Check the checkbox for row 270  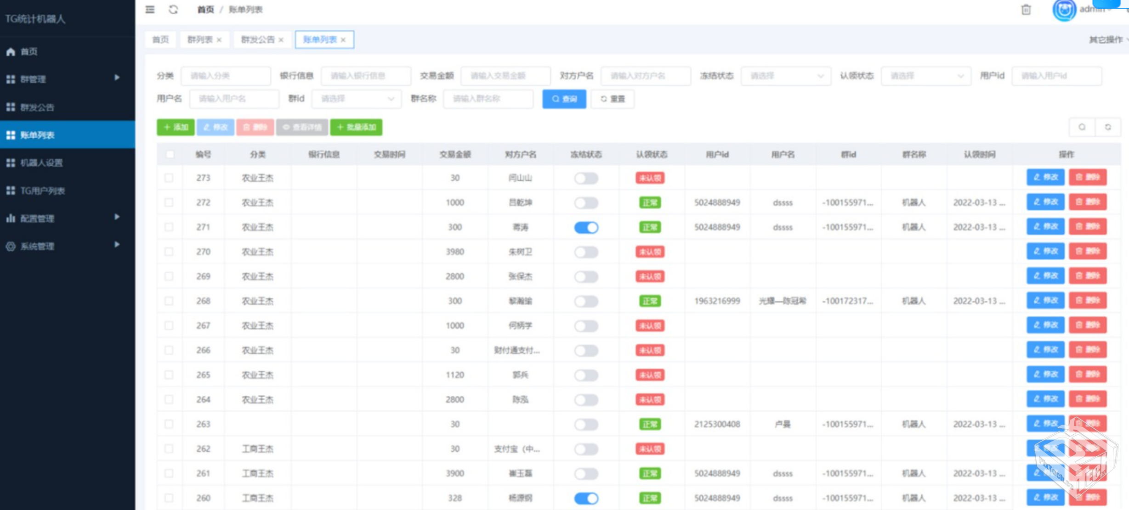169,252
